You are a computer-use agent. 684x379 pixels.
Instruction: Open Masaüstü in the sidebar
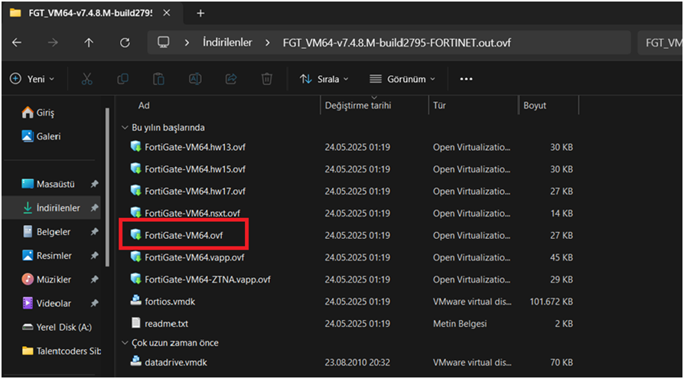49,185
